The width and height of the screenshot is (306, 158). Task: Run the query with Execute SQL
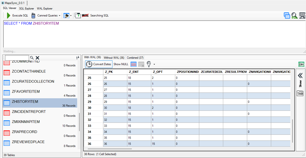pos(18,15)
